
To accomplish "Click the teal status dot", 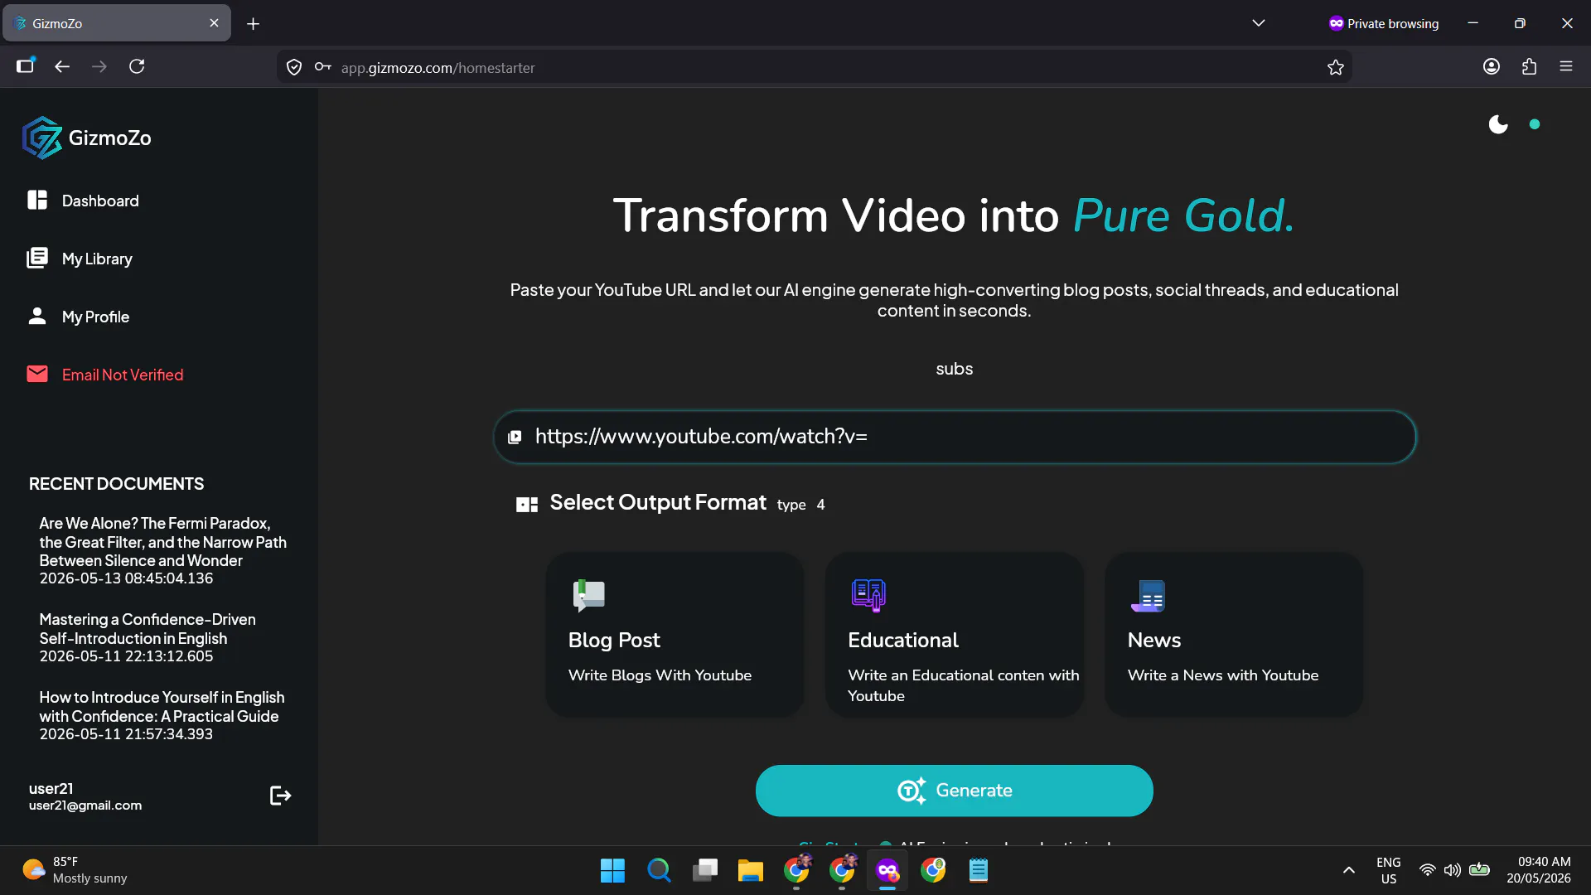I will click(x=1535, y=124).
